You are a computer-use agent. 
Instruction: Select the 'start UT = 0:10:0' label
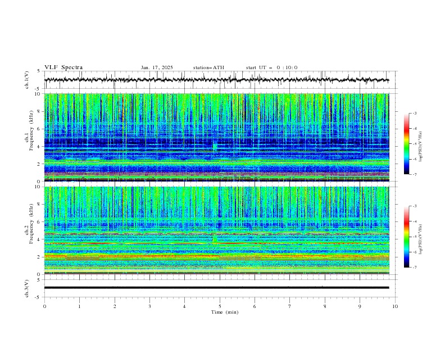[271, 67]
